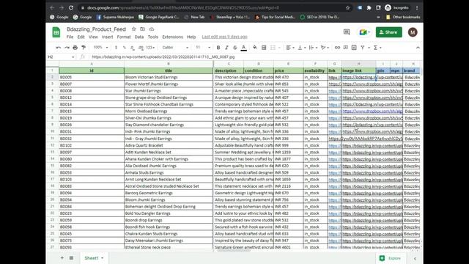The image size is (469, 264).
Task: Open the font family dropdown
Action: (x=175, y=48)
